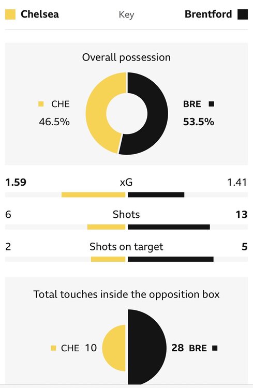
Task: Click the small yellow CHE touches marker
Action: (x=53, y=348)
